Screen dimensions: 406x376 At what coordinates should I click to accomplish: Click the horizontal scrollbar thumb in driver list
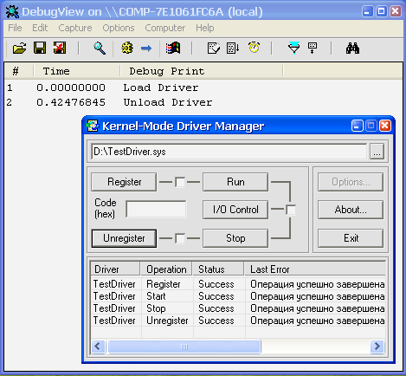pyautogui.click(x=184, y=347)
